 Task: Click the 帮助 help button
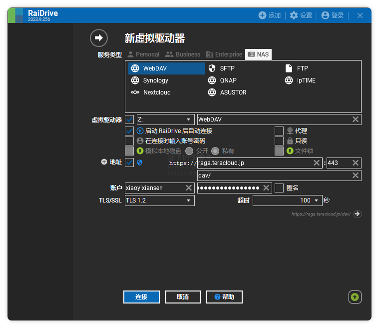[224, 297]
